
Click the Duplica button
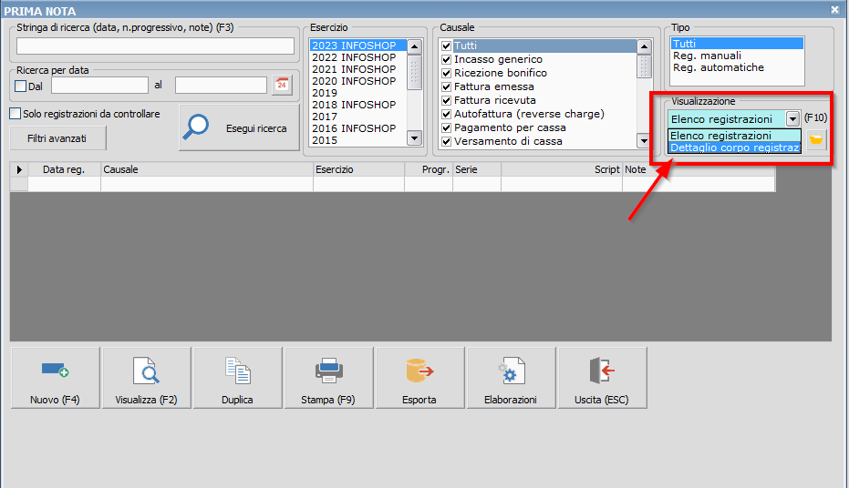click(x=237, y=378)
